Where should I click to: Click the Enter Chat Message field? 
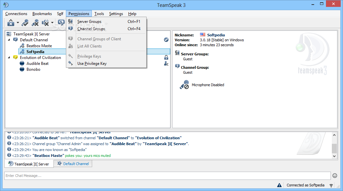[x=167, y=176]
